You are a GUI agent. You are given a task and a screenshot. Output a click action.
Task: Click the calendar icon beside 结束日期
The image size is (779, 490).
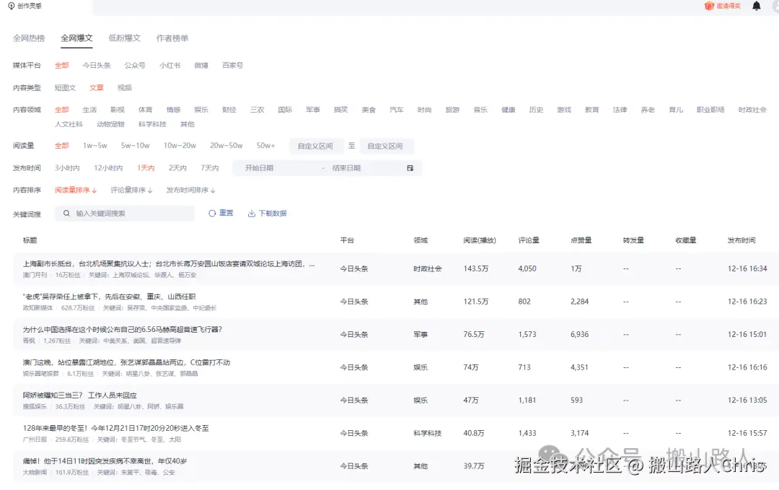tap(410, 167)
